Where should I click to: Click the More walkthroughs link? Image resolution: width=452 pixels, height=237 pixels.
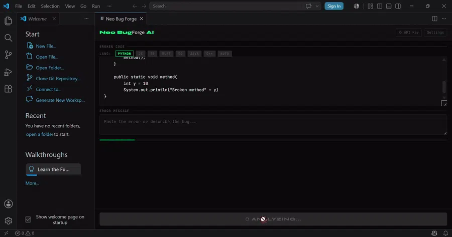coord(32,183)
